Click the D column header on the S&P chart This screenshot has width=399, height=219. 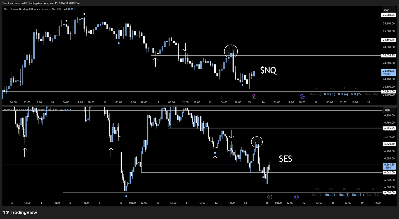372,189
